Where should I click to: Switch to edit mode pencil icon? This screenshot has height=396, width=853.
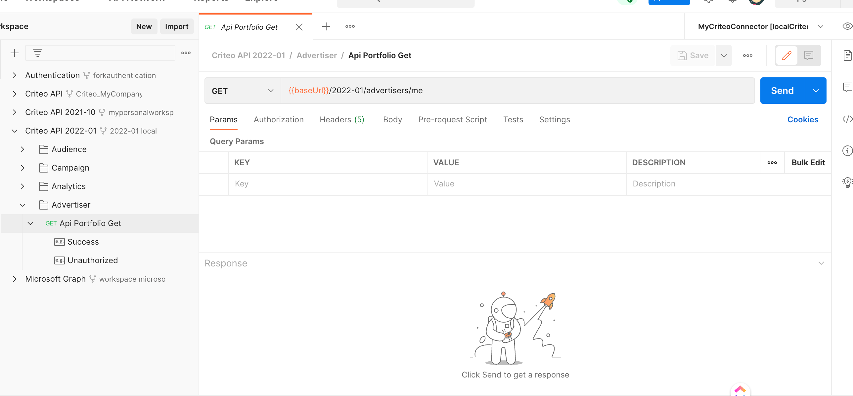click(x=786, y=55)
